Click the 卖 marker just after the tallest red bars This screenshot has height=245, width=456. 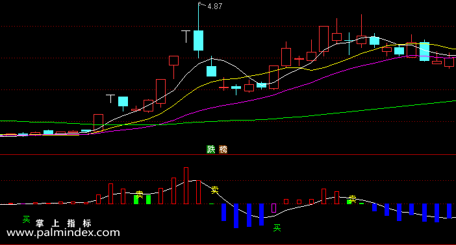[x=215, y=190]
